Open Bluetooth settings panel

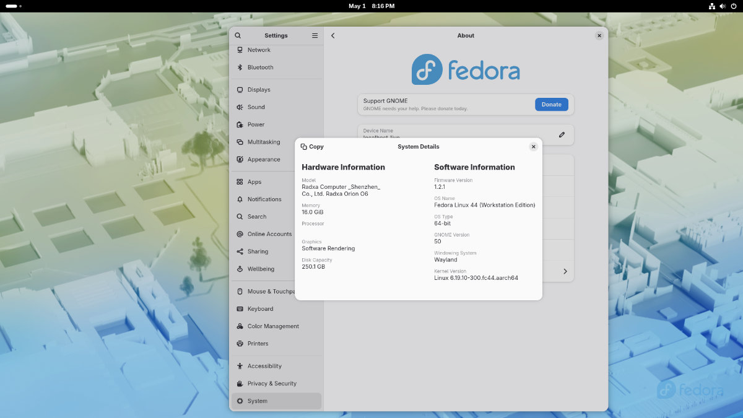276,67
